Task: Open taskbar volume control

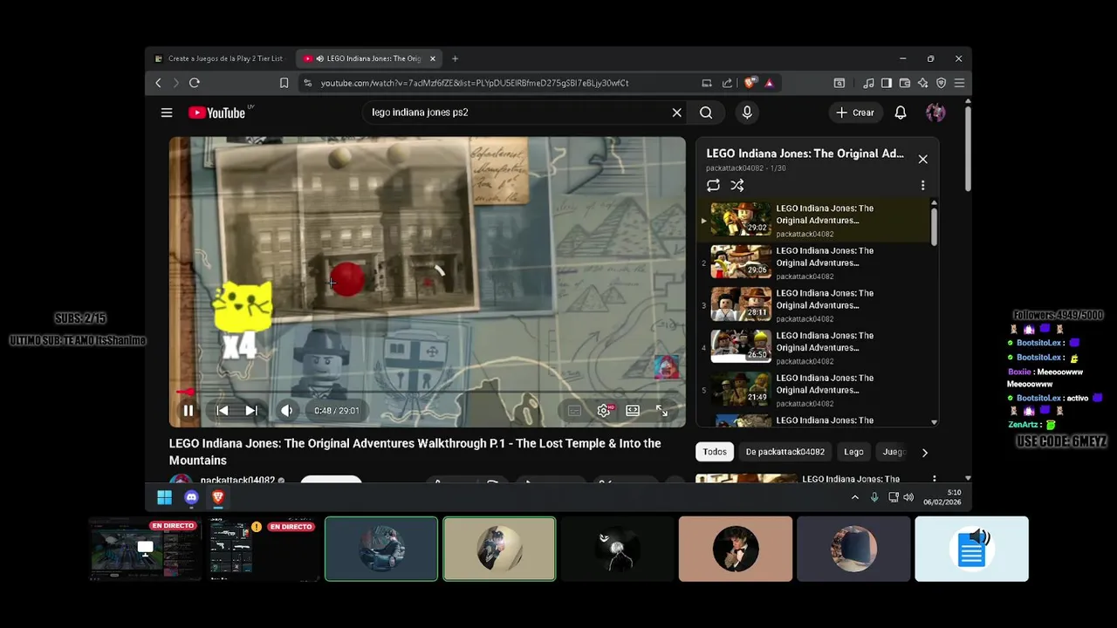Action: [908, 497]
